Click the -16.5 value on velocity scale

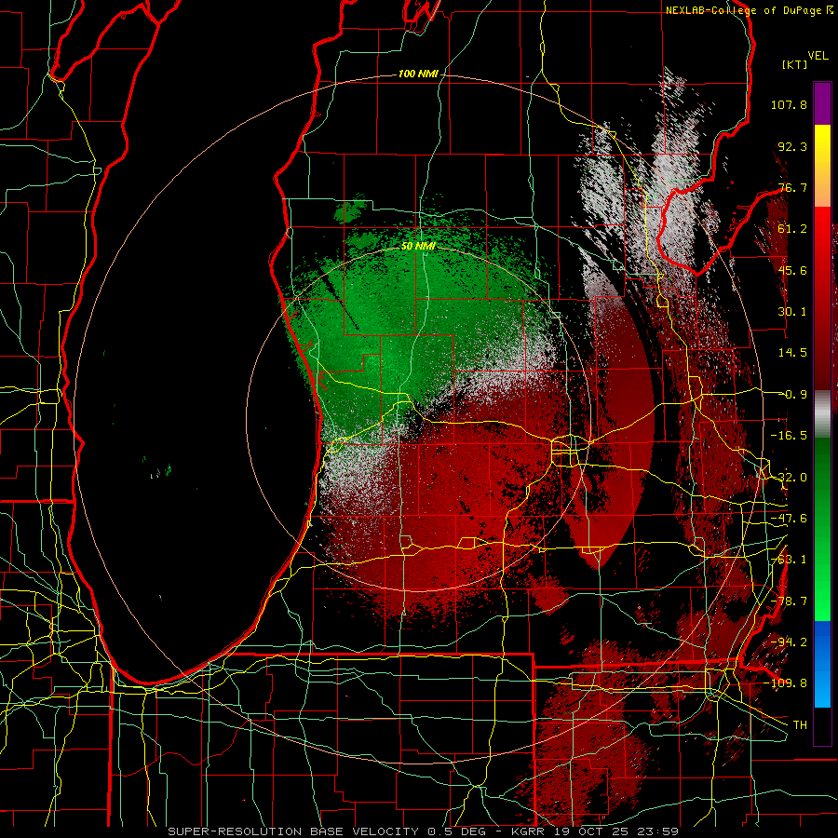click(x=789, y=436)
